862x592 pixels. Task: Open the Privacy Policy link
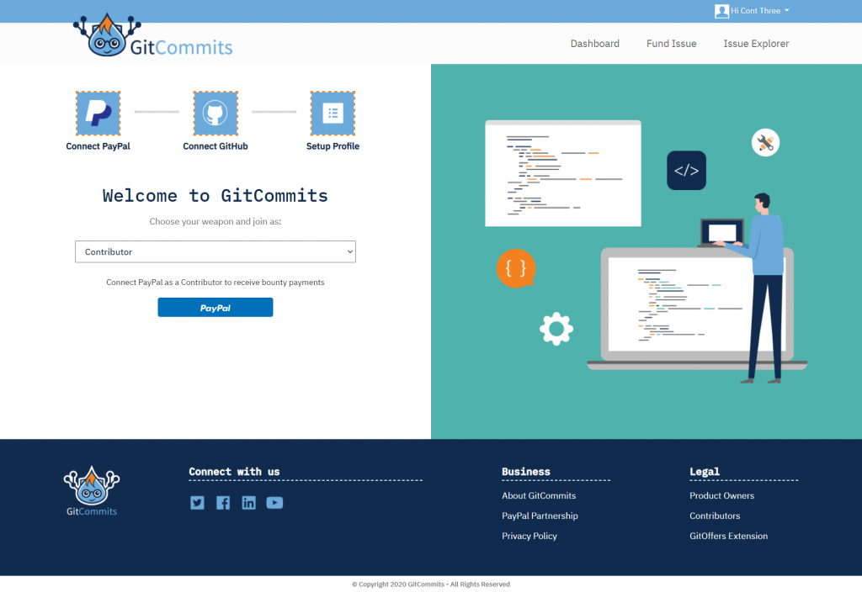point(529,536)
